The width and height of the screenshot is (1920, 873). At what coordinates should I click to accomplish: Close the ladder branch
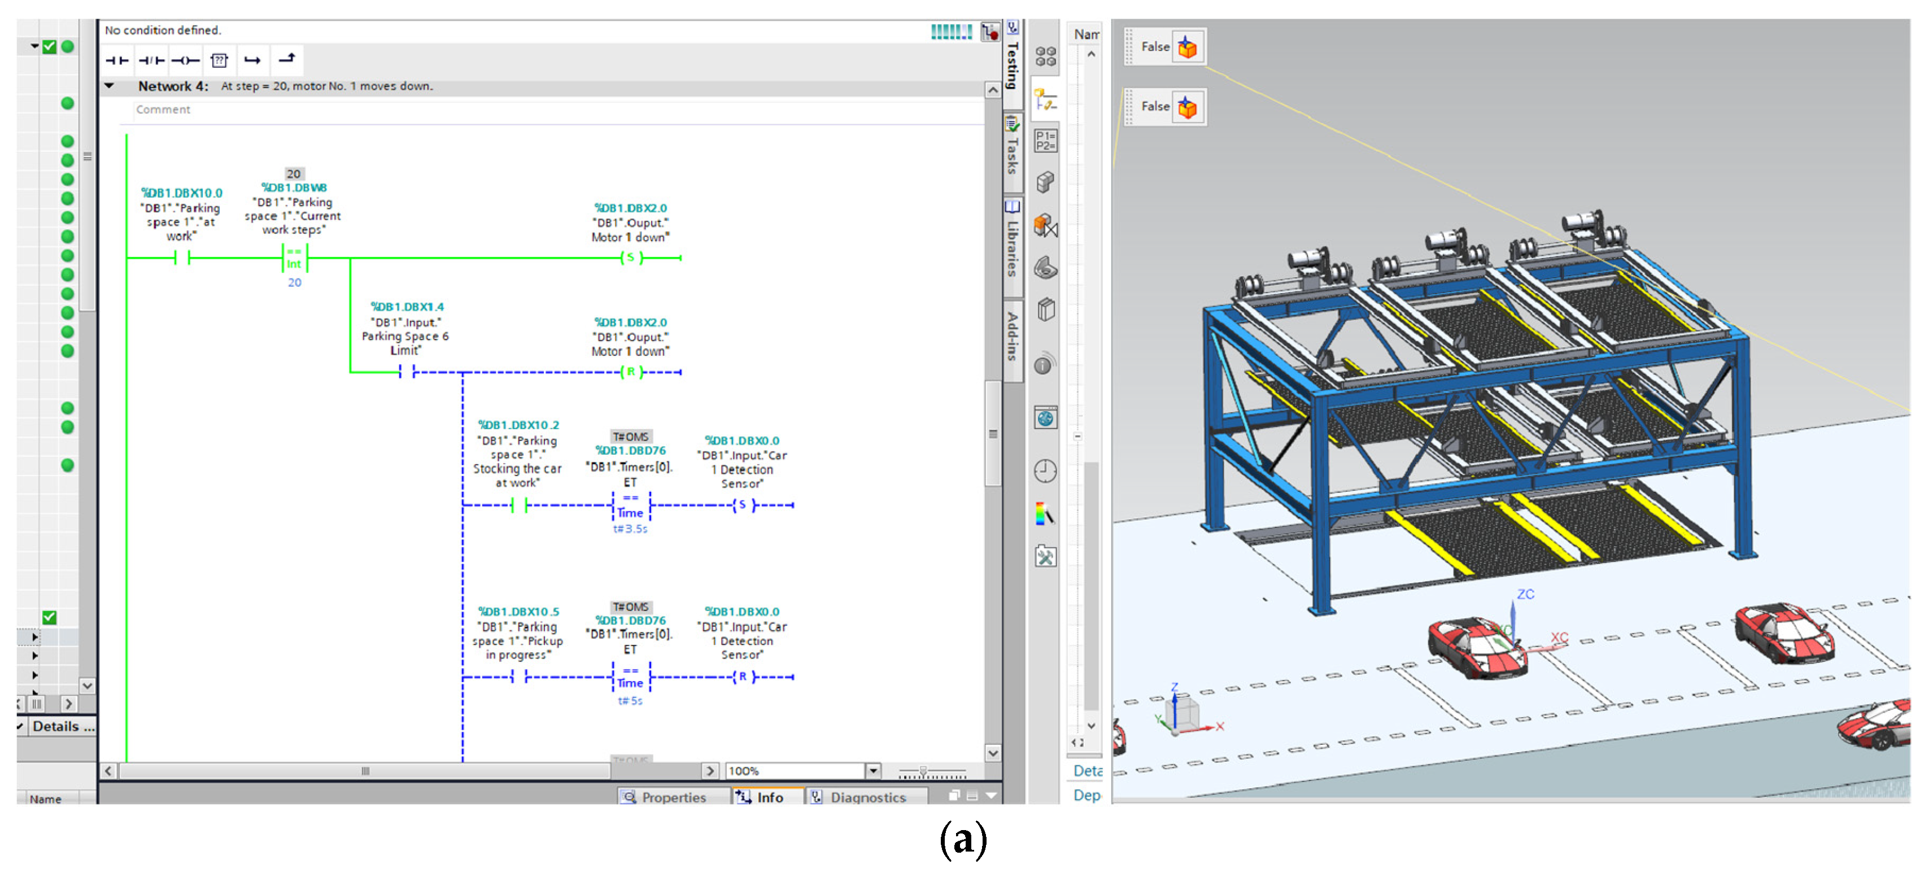click(287, 59)
